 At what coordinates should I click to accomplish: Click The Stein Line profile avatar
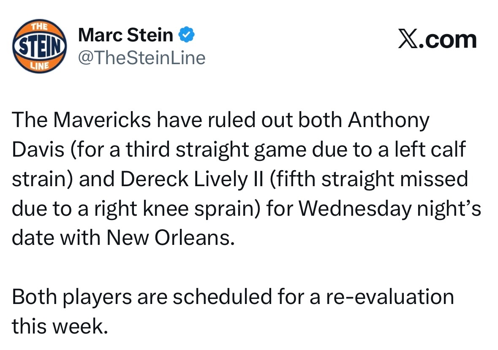click(x=39, y=46)
